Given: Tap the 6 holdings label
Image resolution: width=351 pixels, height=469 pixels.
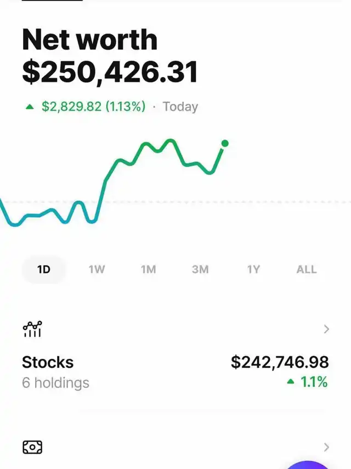Looking at the screenshot, I should (x=55, y=382).
